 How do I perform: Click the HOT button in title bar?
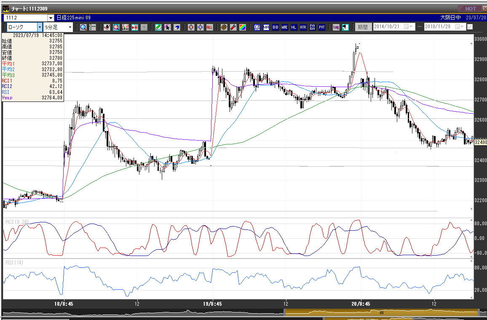coord(470,9)
